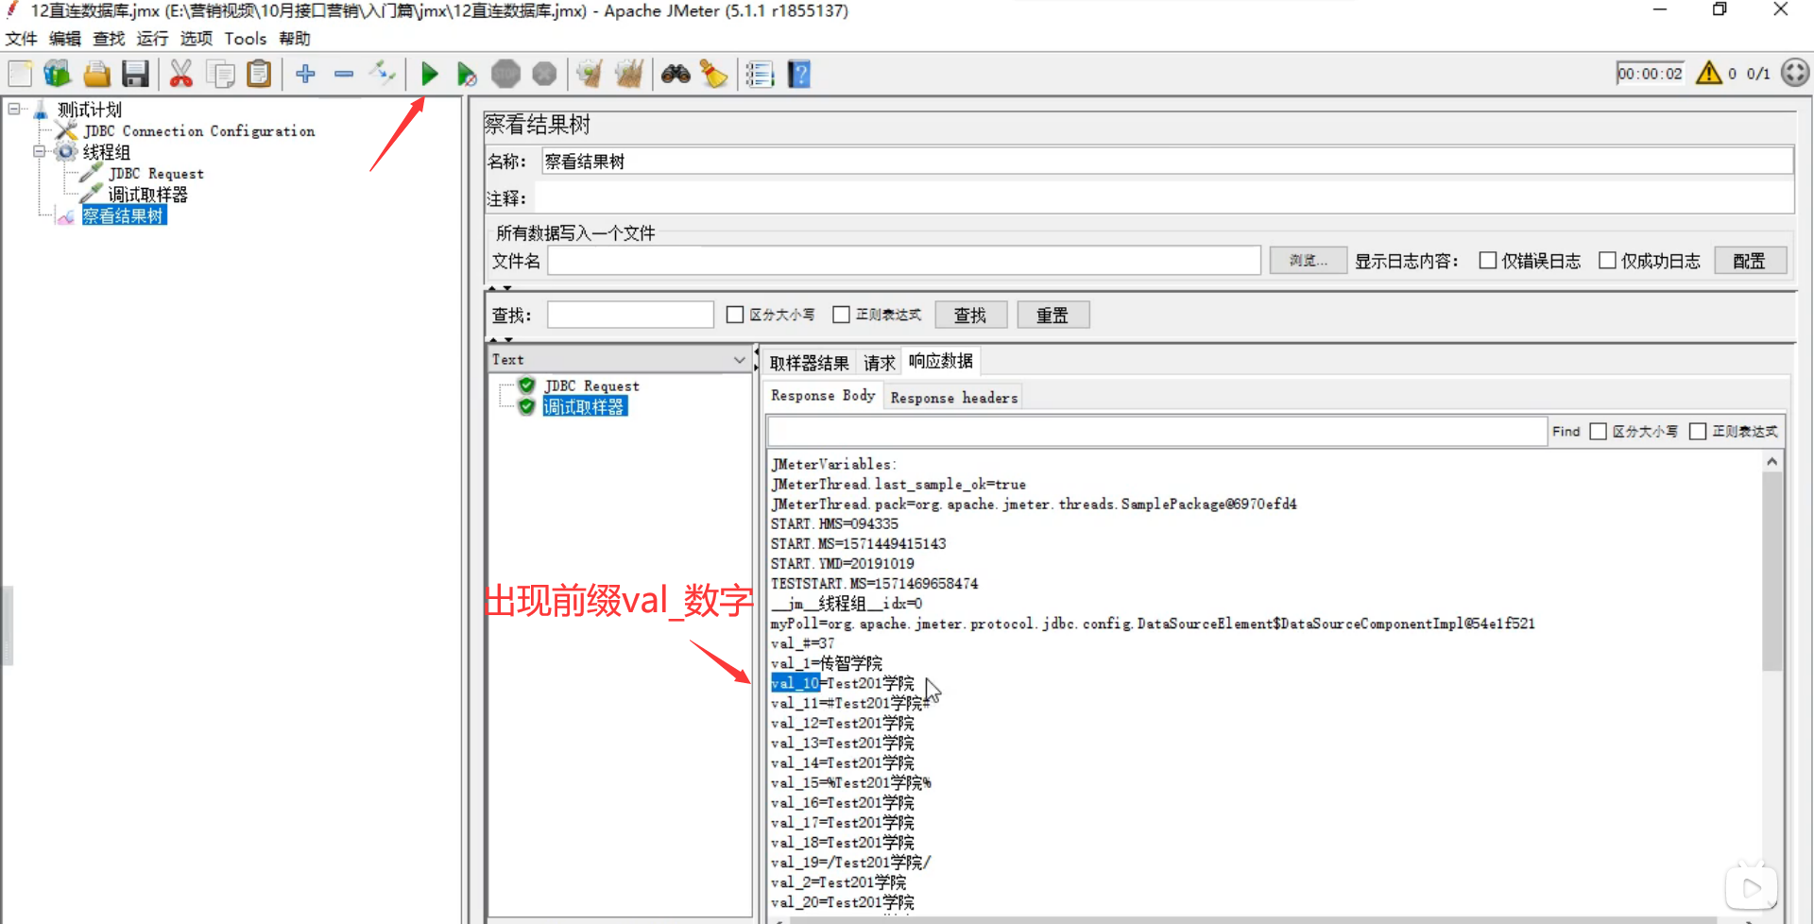Click the Shutdown test icon
The height and width of the screenshot is (924, 1814).
[544, 74]
